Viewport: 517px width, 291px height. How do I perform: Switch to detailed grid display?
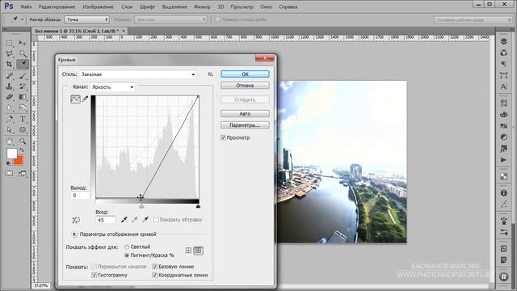(x=198, y=251)
